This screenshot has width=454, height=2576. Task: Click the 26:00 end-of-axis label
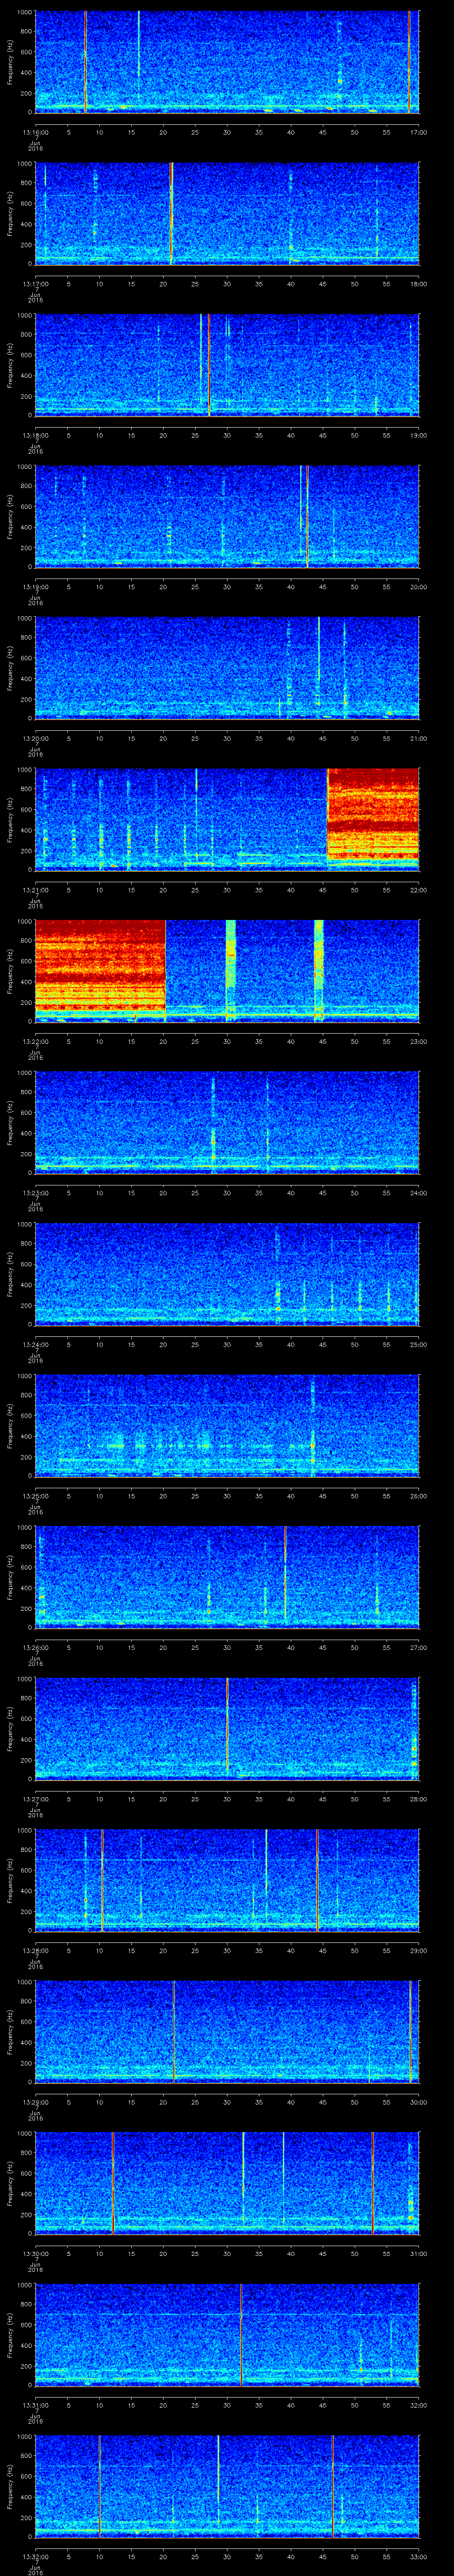tap(418, 1495)
